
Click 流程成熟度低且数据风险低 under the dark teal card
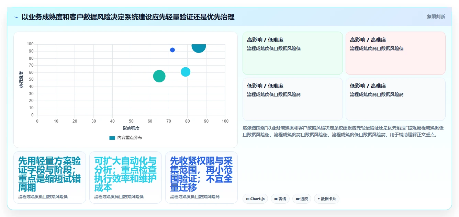[x=43, y=197]
